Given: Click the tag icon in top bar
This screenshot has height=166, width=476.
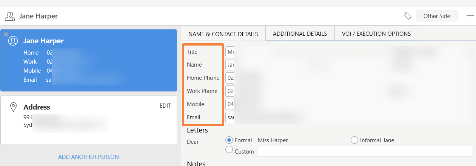Looking at the screenshot, I should click(407, 16).
